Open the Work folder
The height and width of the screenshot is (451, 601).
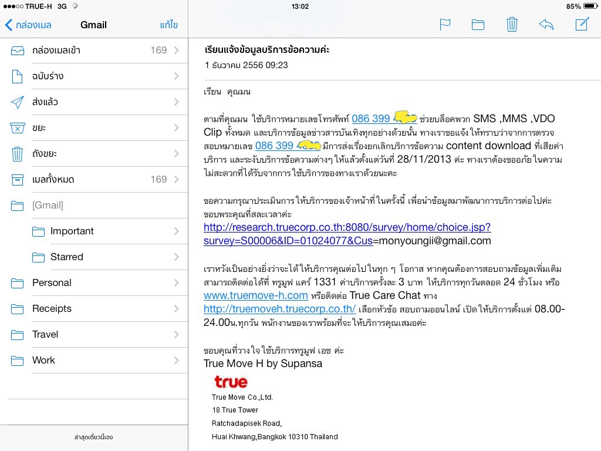click(94, 360)
